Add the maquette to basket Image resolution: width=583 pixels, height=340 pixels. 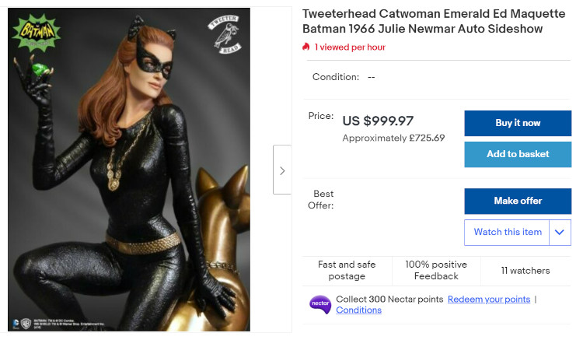tap(518, 154)
